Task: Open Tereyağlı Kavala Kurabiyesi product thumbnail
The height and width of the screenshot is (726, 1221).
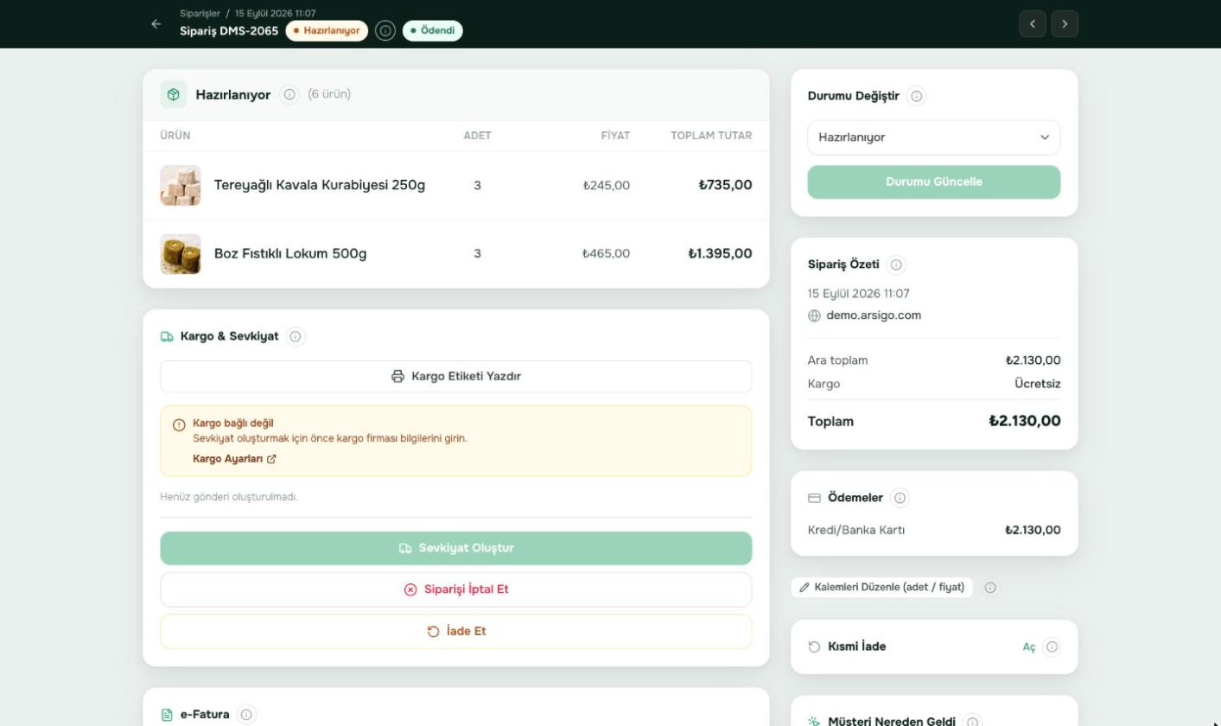Action: pyautogui.click(x=181, y=185)
